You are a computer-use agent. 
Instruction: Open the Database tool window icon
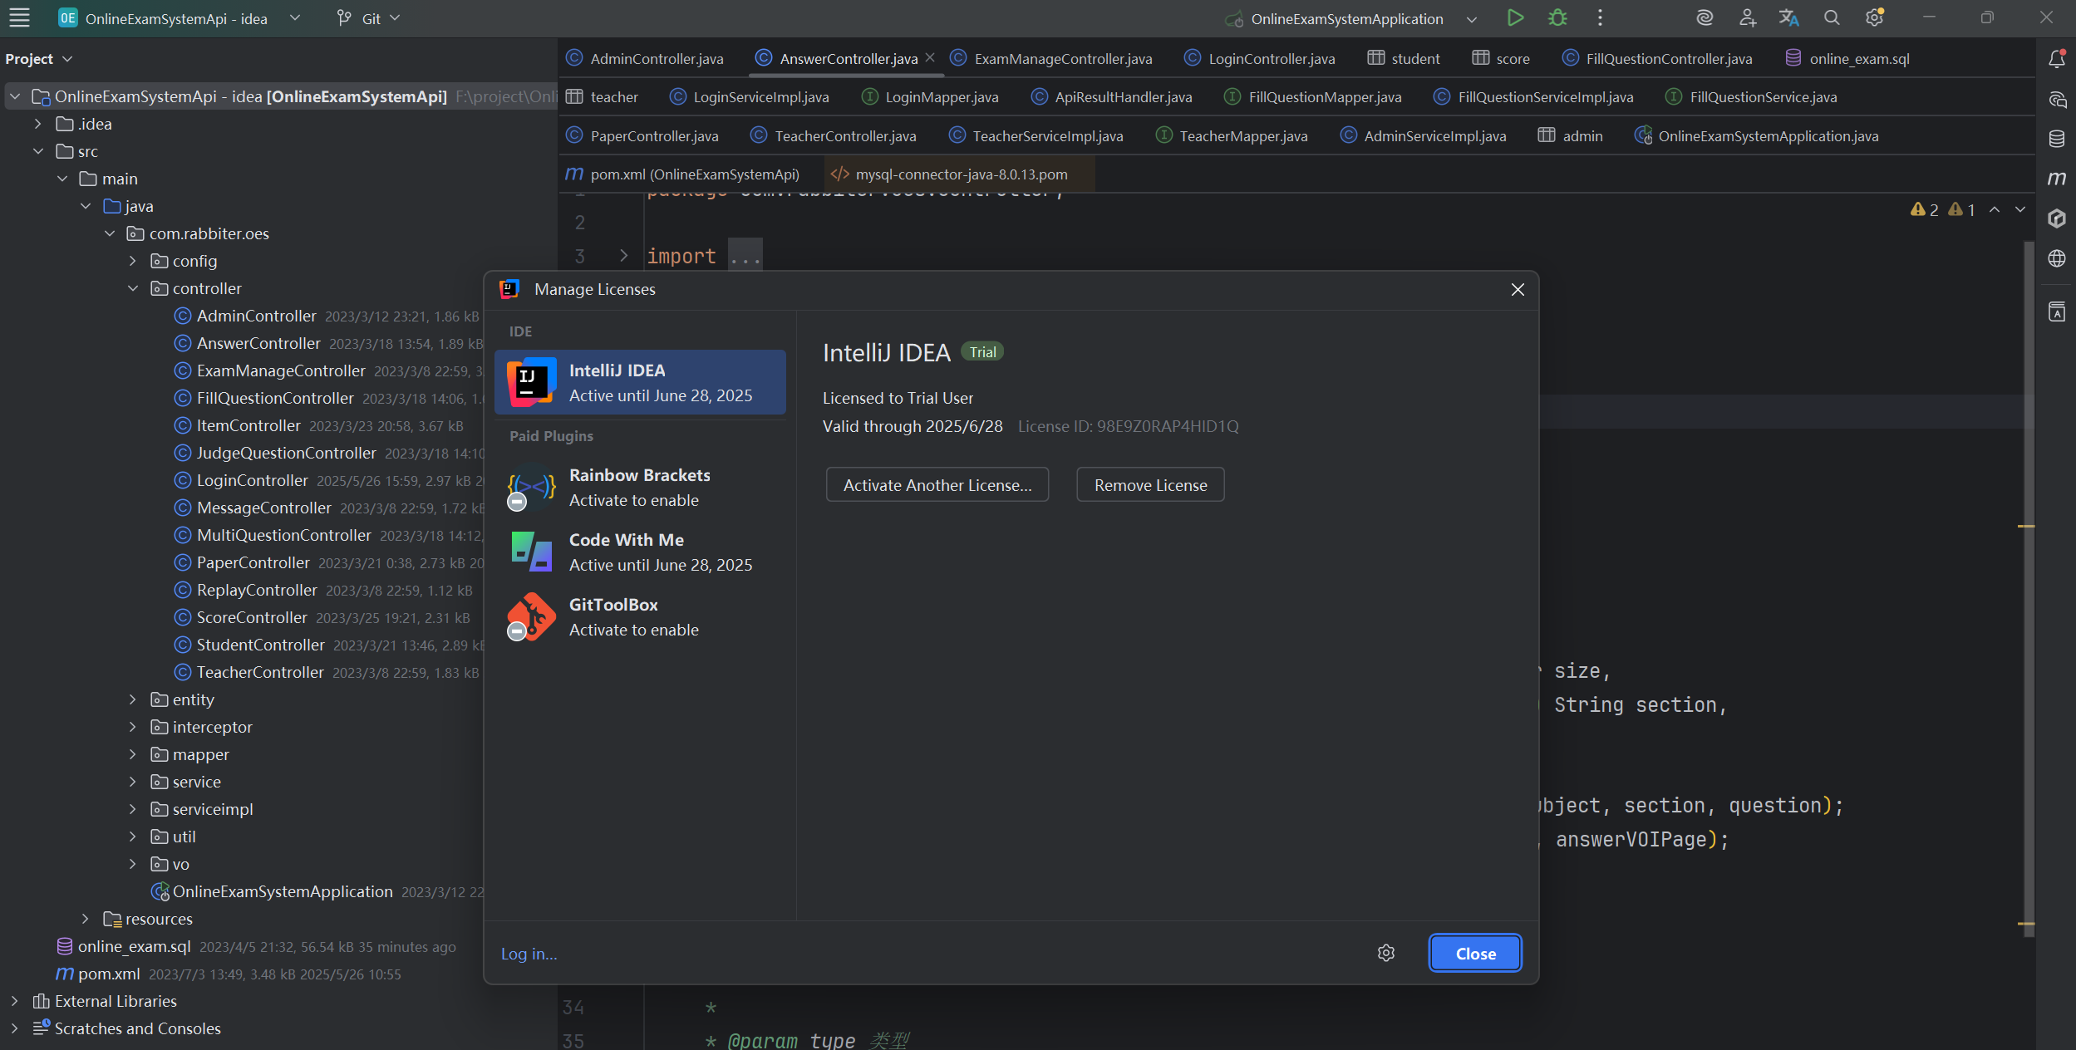(x=2057, y=139)
